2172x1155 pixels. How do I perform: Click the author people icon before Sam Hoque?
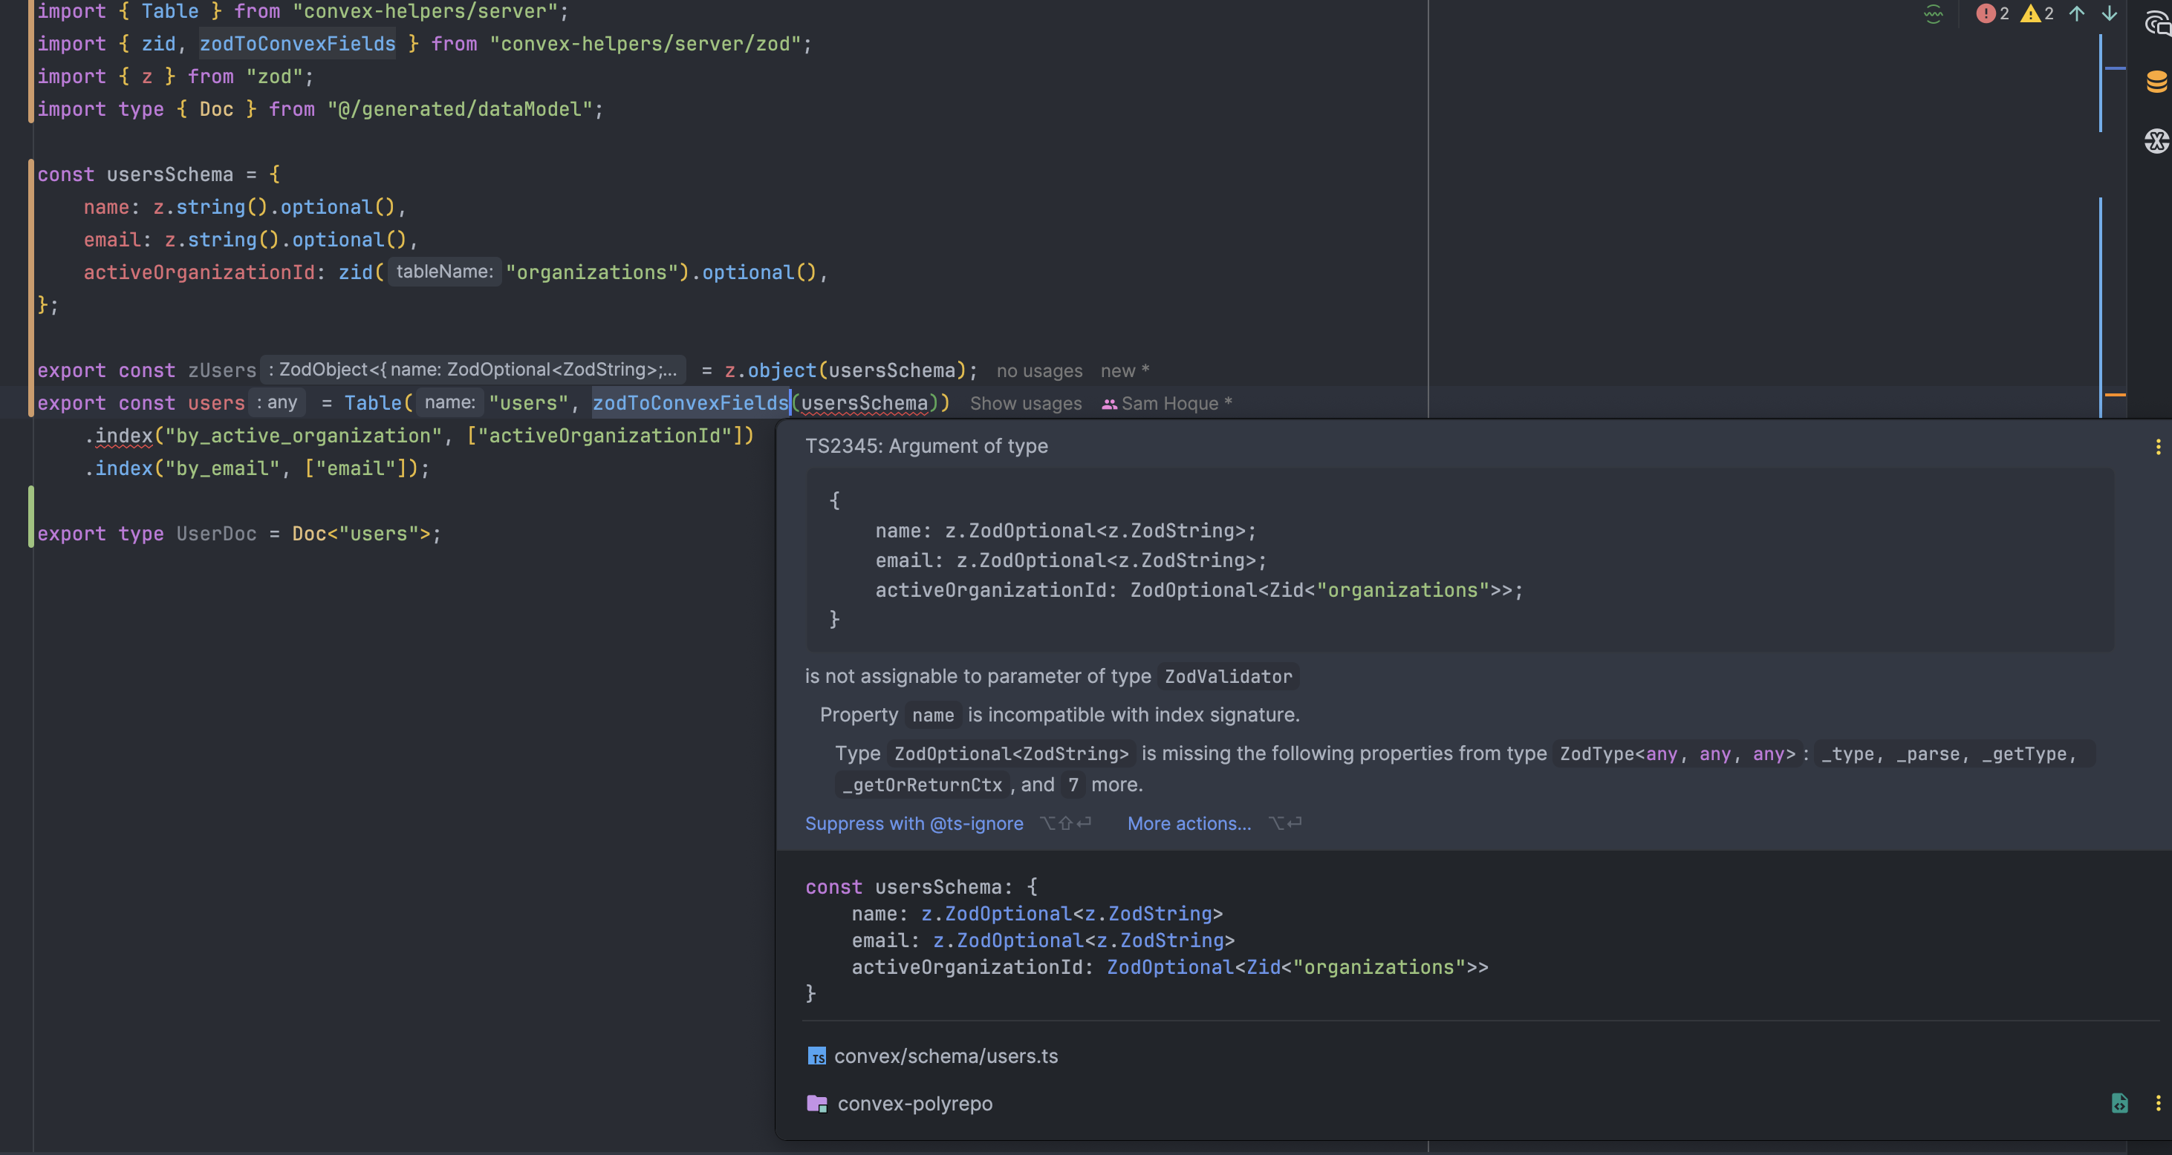(x=1110, y=405)
